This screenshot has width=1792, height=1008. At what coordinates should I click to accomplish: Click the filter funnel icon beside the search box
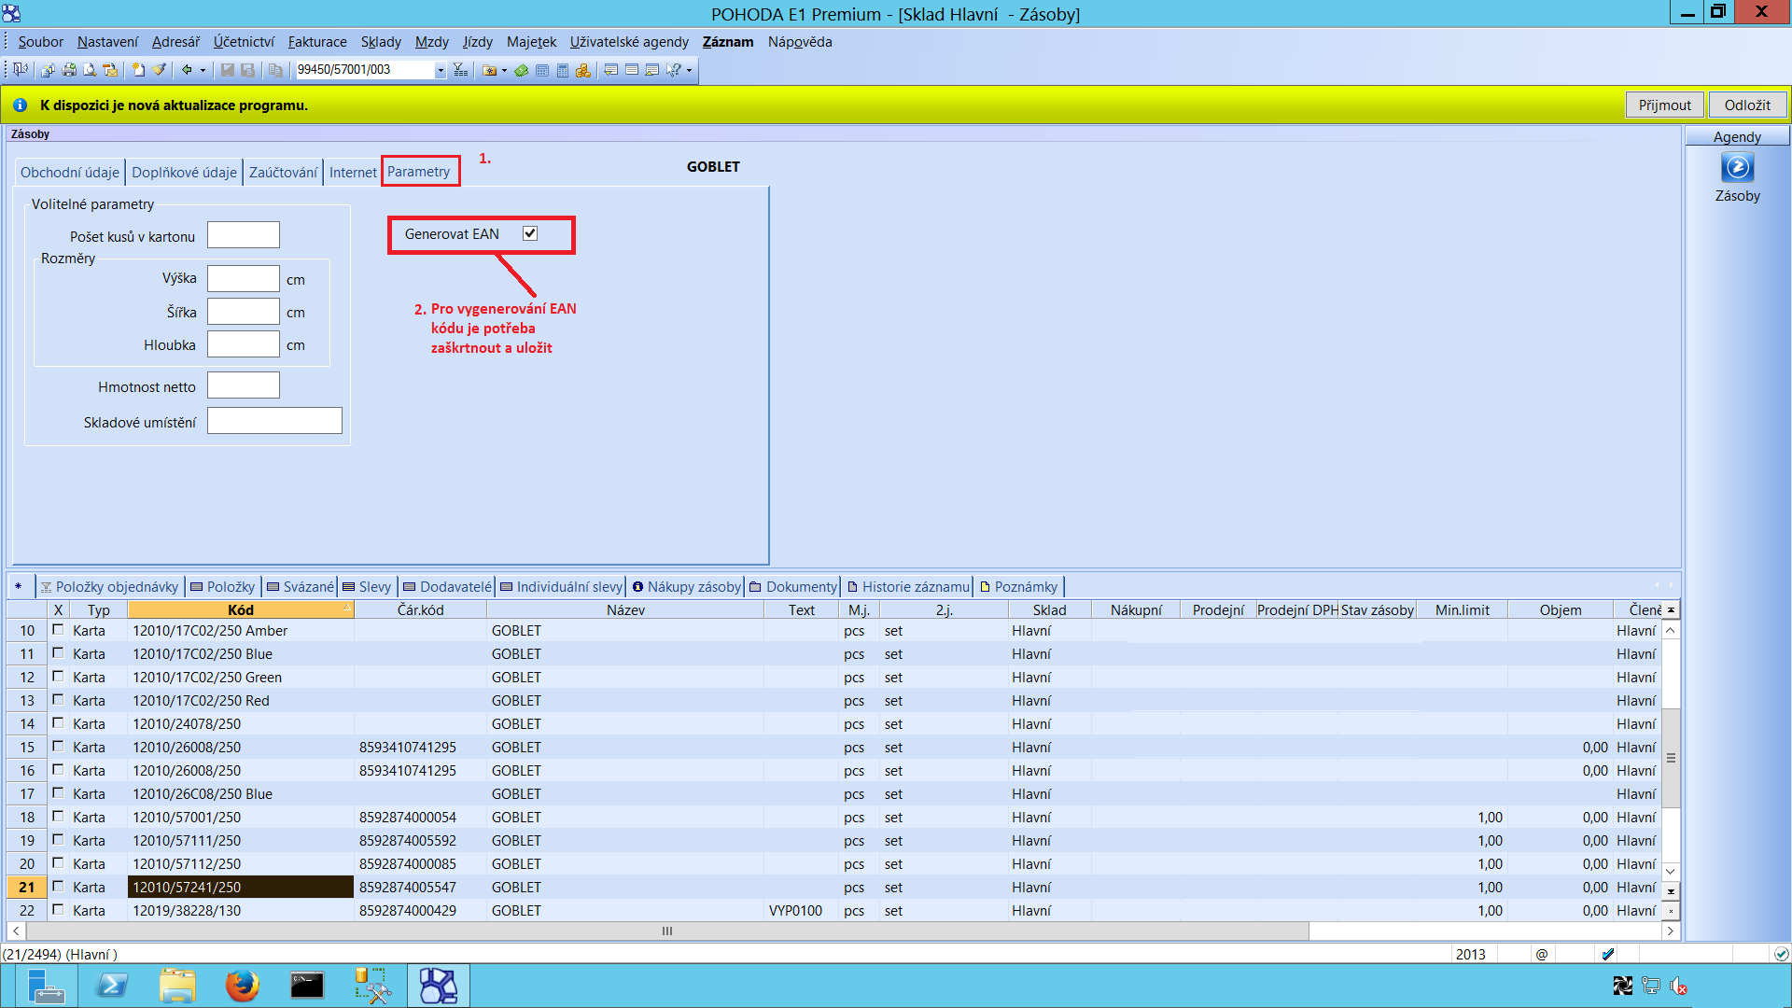460,70
